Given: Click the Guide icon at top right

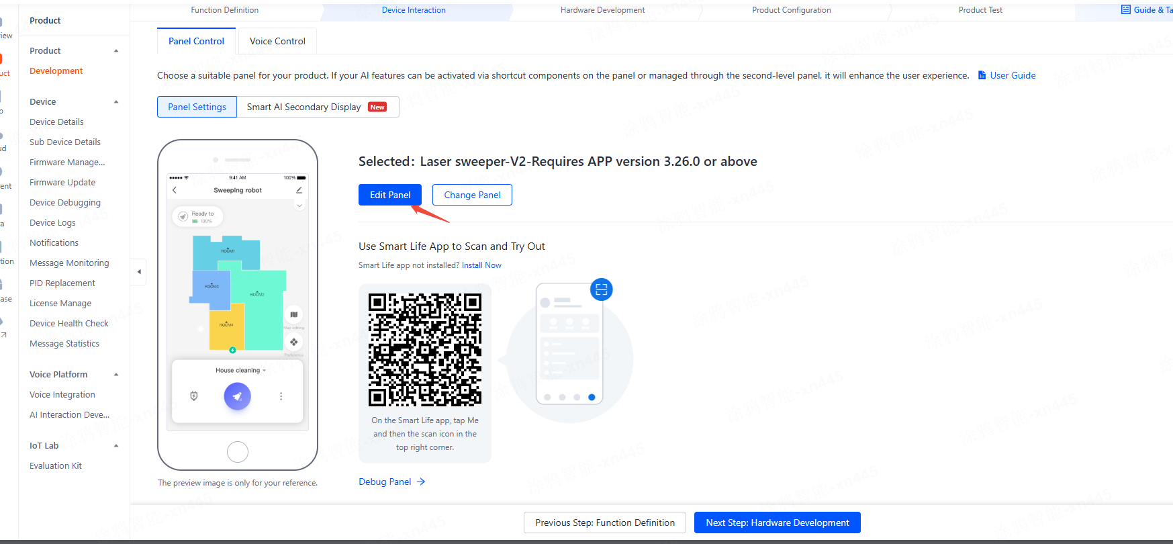Looking at the screenshot, I should 1126,9.
